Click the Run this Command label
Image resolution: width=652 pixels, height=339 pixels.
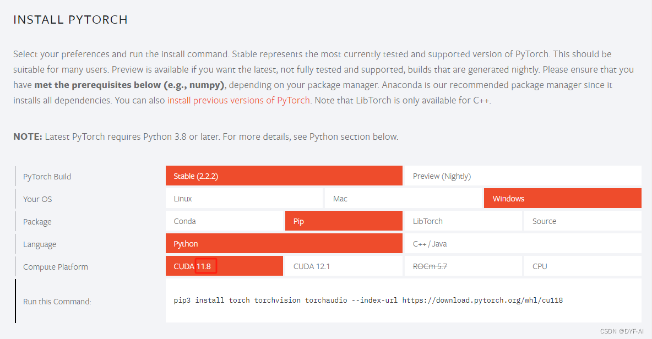pyautogui.click(x=57, y=302)
